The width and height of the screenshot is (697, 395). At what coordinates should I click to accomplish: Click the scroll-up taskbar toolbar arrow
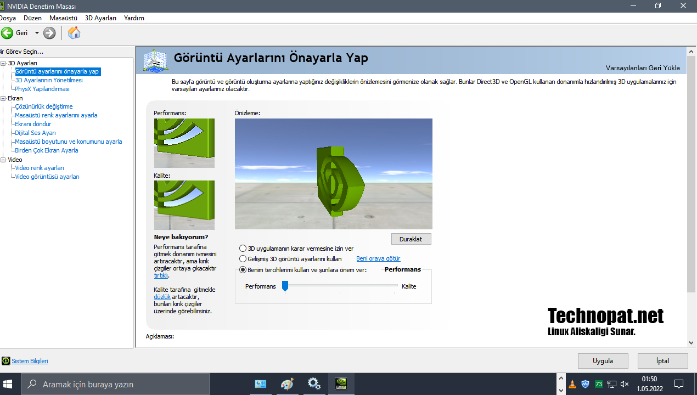pyautogui.click(x=560, y=379)
